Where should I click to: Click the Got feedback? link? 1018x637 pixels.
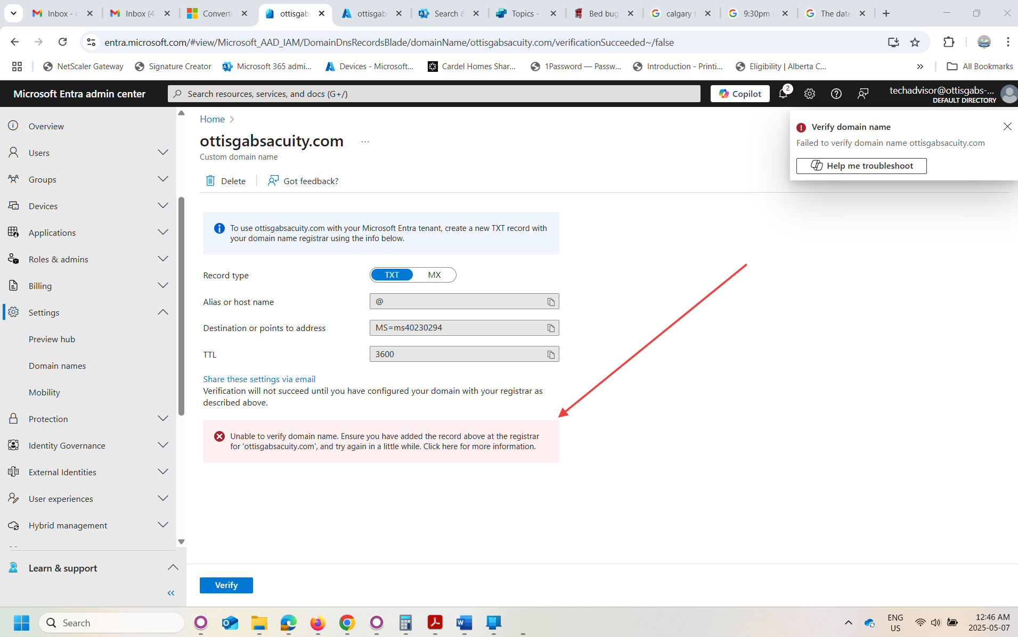click(x=303, y=181)
